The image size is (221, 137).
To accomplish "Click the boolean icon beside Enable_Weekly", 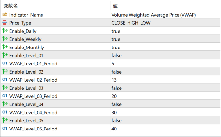I will pos(5,39).
